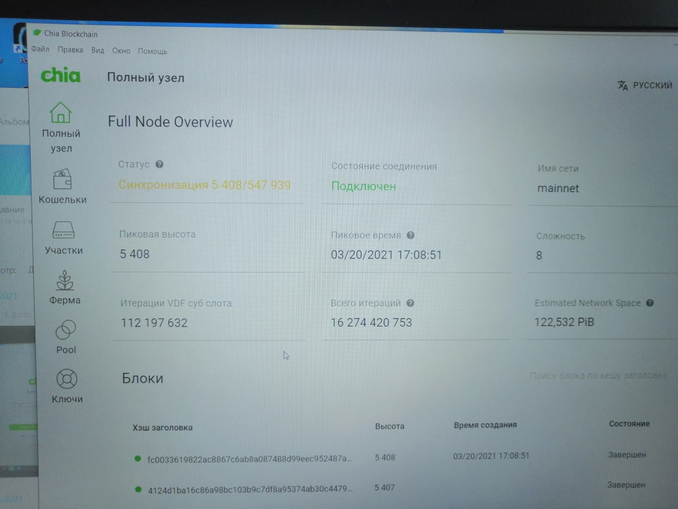Click Завершен state of block 5 408
Image resolution: width=678 pixels, height=509 pixels.
(627, 454)
